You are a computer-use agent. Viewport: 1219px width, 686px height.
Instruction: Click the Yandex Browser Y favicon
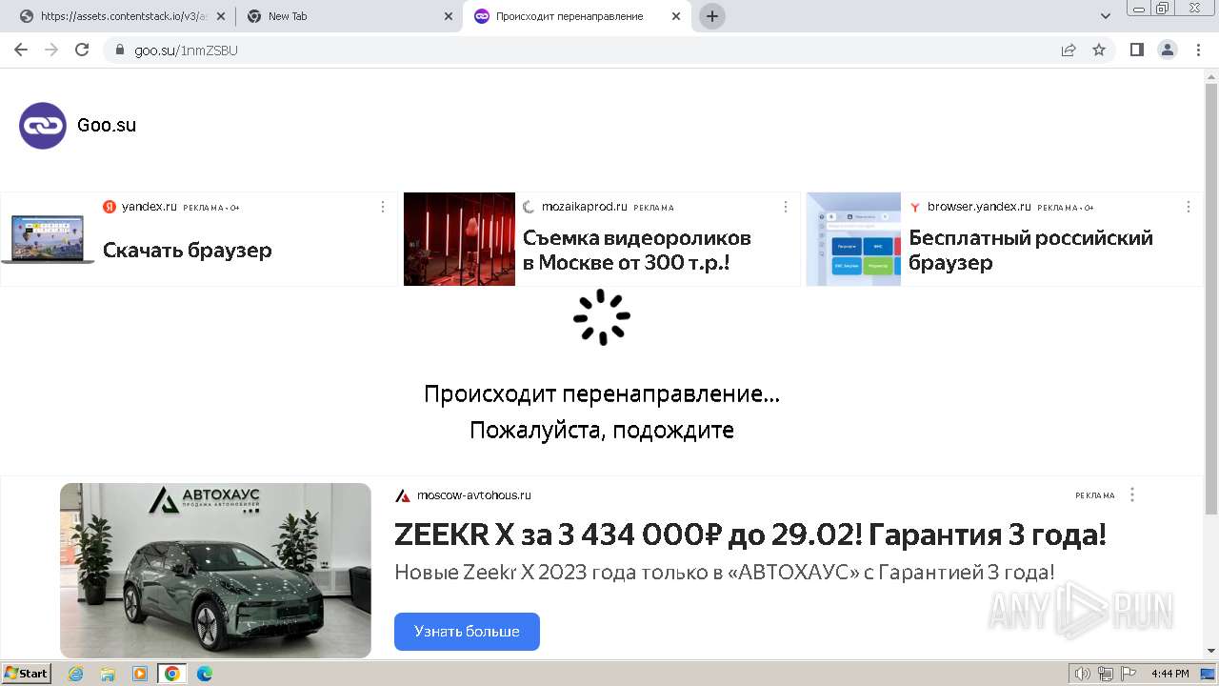coord(915,207)
